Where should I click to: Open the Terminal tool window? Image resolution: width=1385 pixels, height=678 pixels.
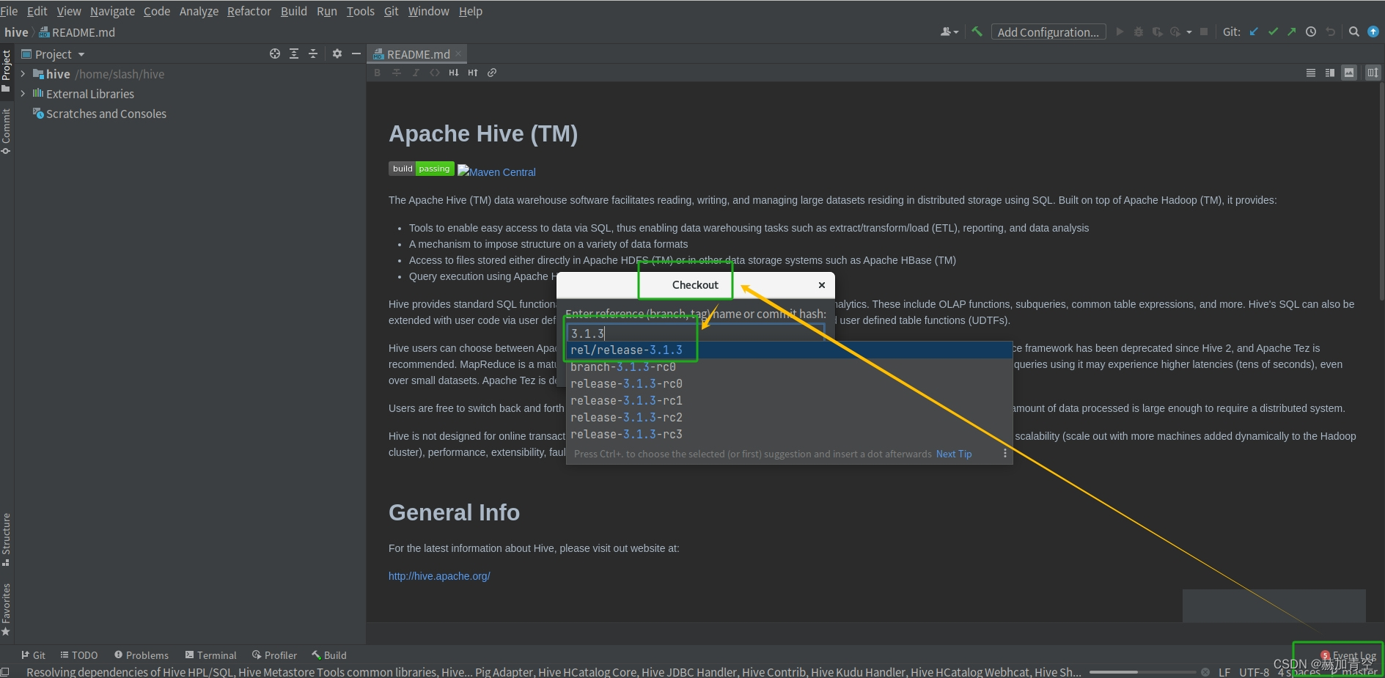click(210, 655)
